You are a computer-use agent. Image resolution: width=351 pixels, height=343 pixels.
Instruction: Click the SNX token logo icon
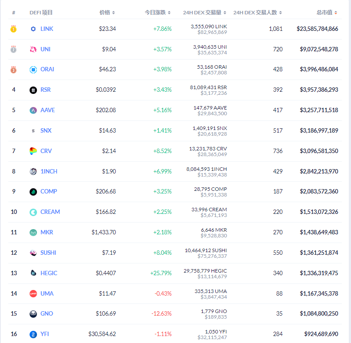(33, 131)
